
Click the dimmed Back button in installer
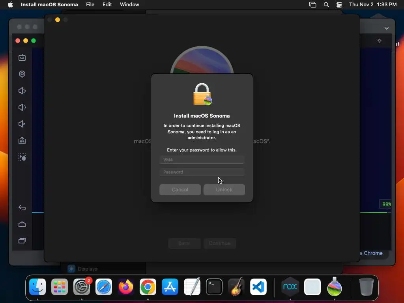click(x=184, y=243)
